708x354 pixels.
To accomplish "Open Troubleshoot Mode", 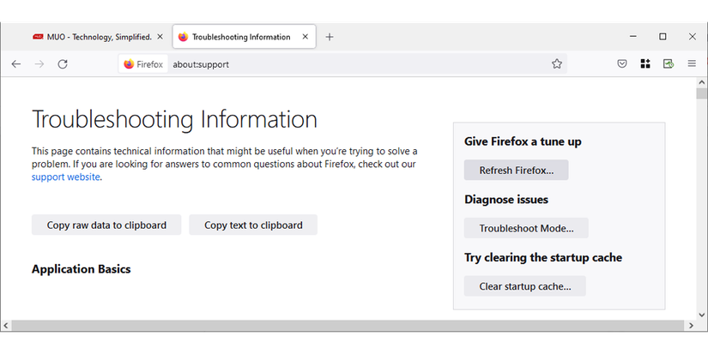I will click(526, 228).
